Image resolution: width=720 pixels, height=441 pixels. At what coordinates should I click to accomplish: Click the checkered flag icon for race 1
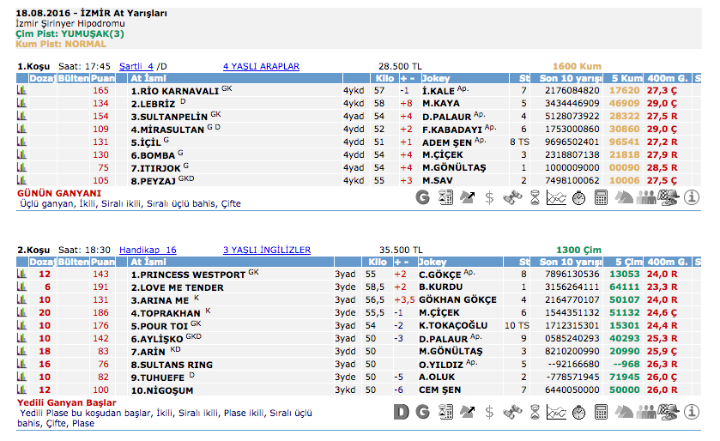tap(669, 198)
